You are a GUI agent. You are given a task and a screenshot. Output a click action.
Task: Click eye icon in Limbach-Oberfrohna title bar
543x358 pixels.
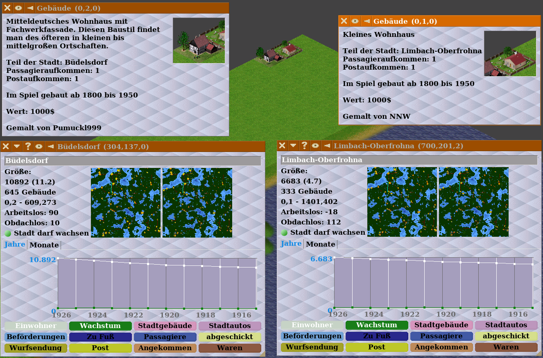click(315, 145)
